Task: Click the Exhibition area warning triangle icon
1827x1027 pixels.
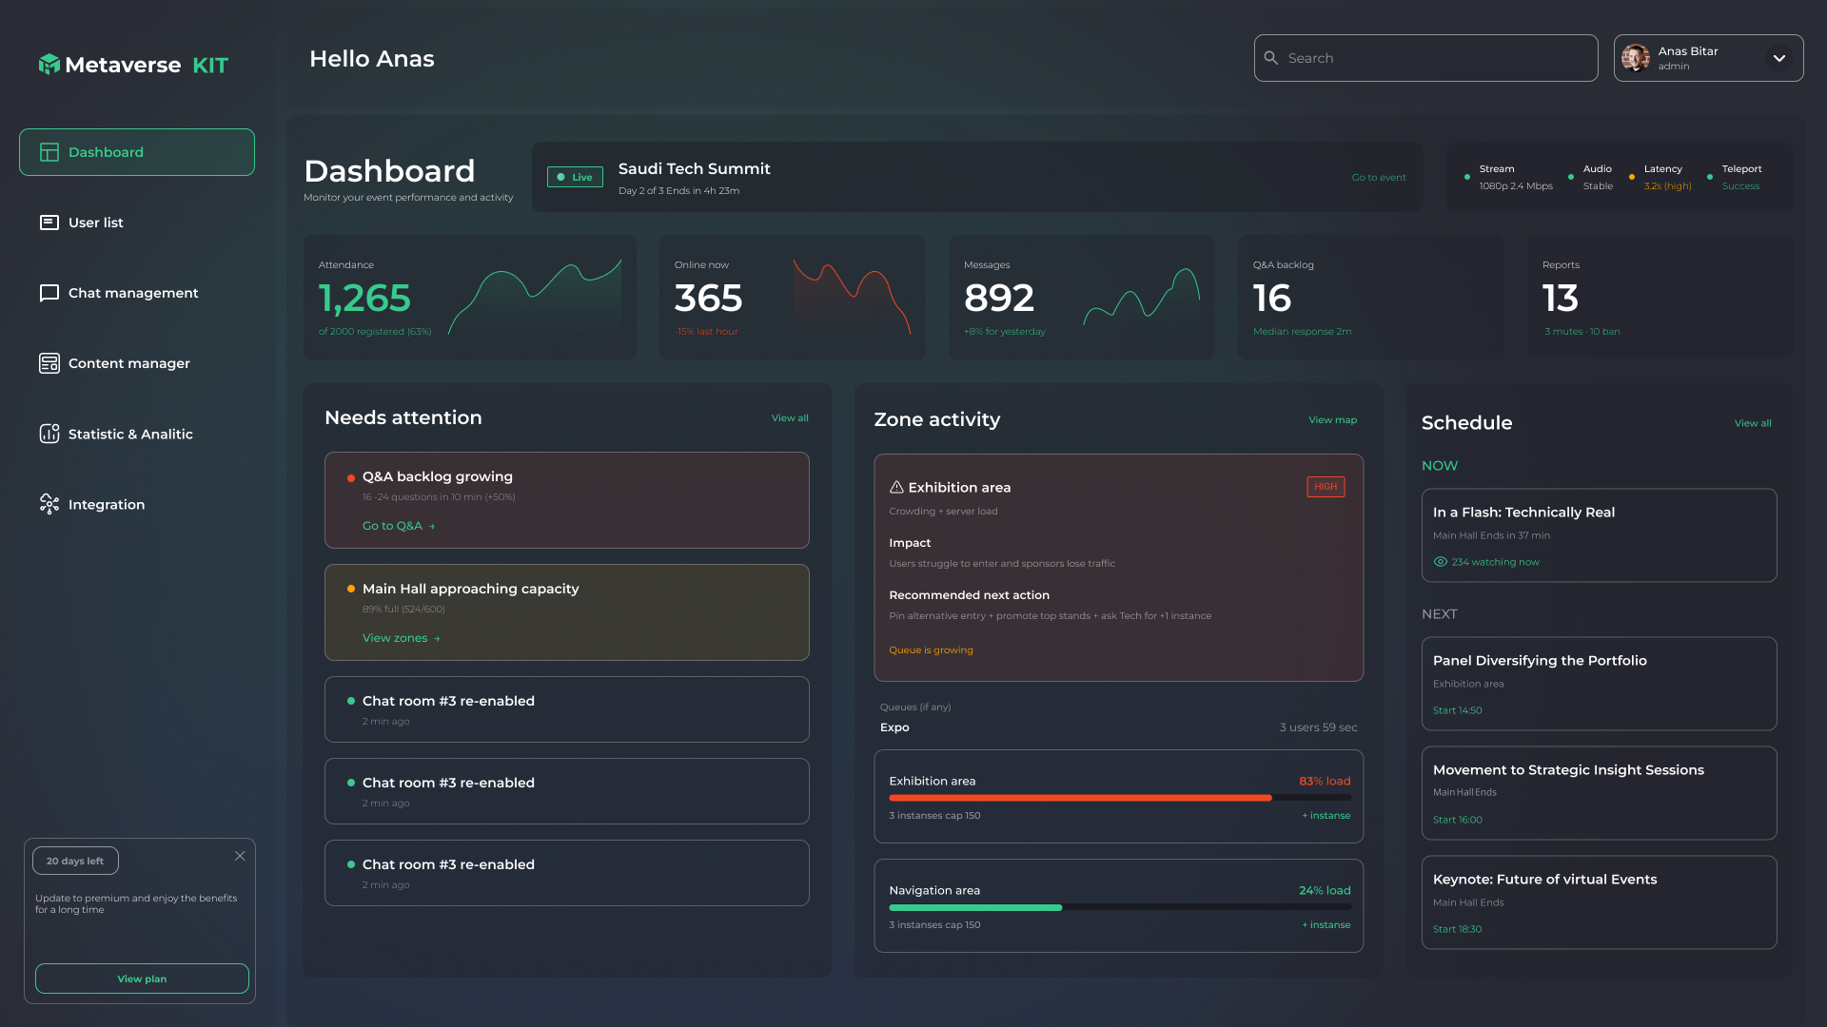Action: coord(896,487)
